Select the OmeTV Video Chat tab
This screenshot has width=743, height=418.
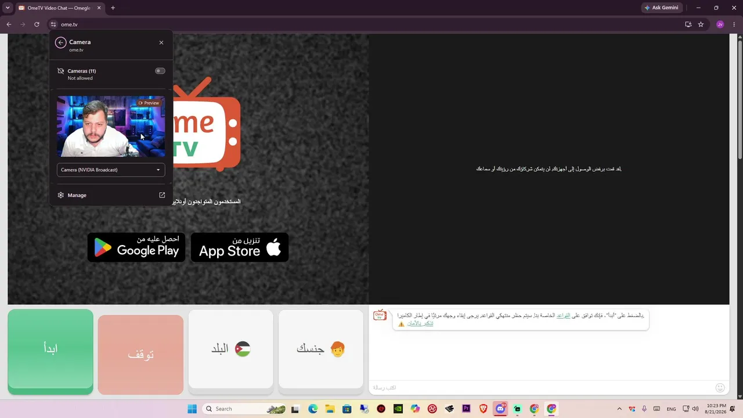pos(60,8)
